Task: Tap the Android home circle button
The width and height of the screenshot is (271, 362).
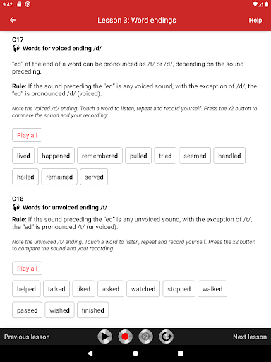Action: (x=135, y=354)
